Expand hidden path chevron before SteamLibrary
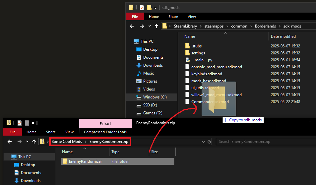316x185 pixels. click(x=170, y=26)
